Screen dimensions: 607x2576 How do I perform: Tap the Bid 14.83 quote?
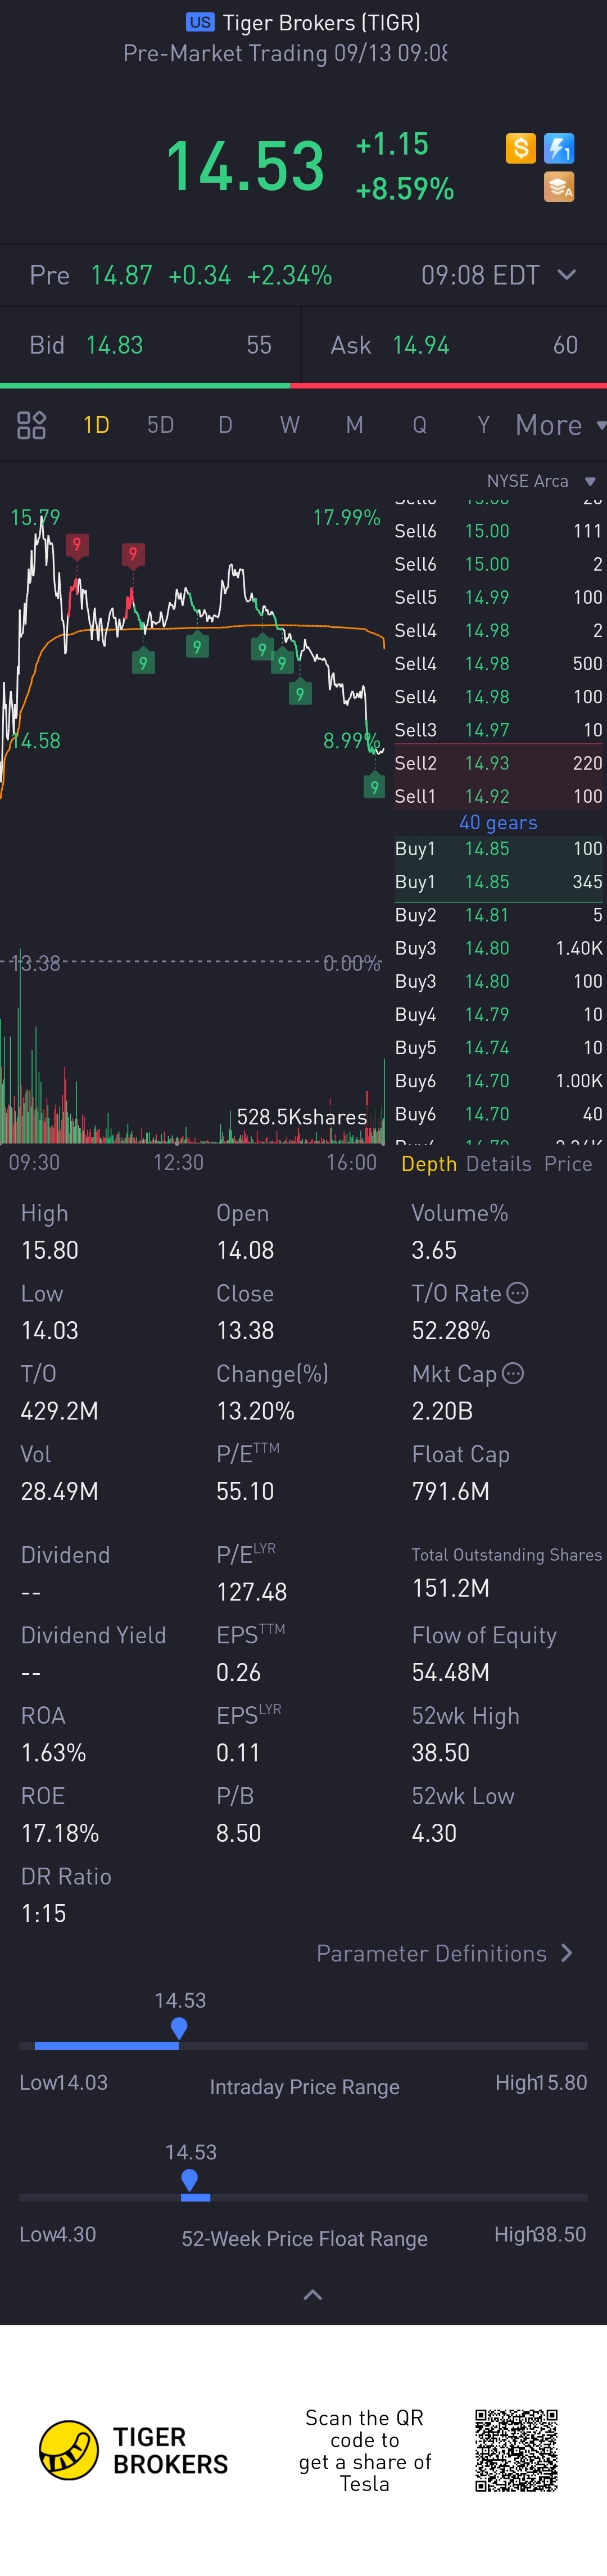(150, 345)
